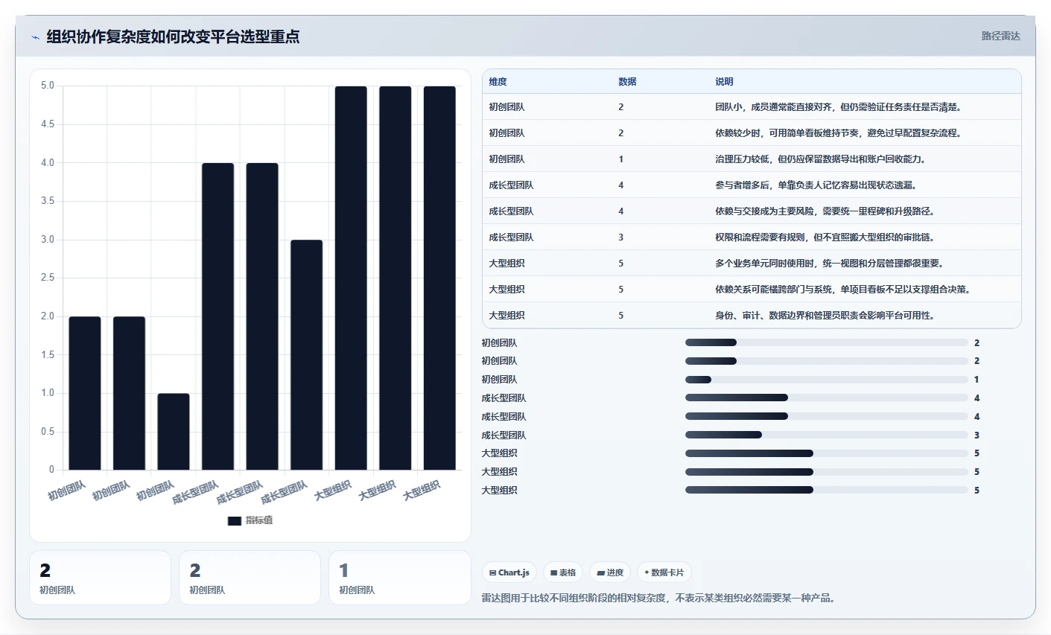Viewport: 1051px width, 635px height.
Task: Click the progress bar showing value 1
Action: (x=827, y=380)
